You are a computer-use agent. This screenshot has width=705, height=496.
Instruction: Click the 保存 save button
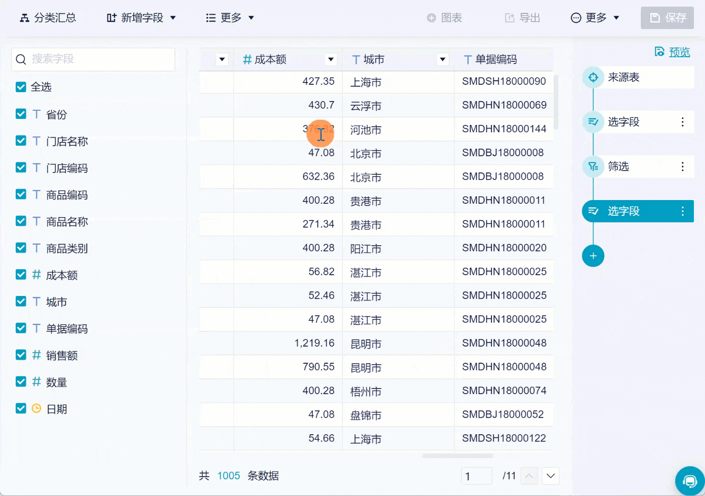click(x=667, y=18)
